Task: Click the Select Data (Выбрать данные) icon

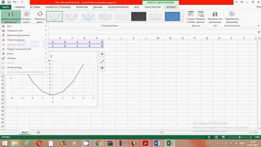Action: [200, 17]
